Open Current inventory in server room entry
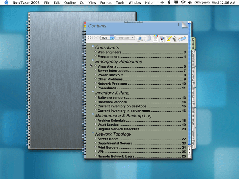239x179 pixels. 141,111
